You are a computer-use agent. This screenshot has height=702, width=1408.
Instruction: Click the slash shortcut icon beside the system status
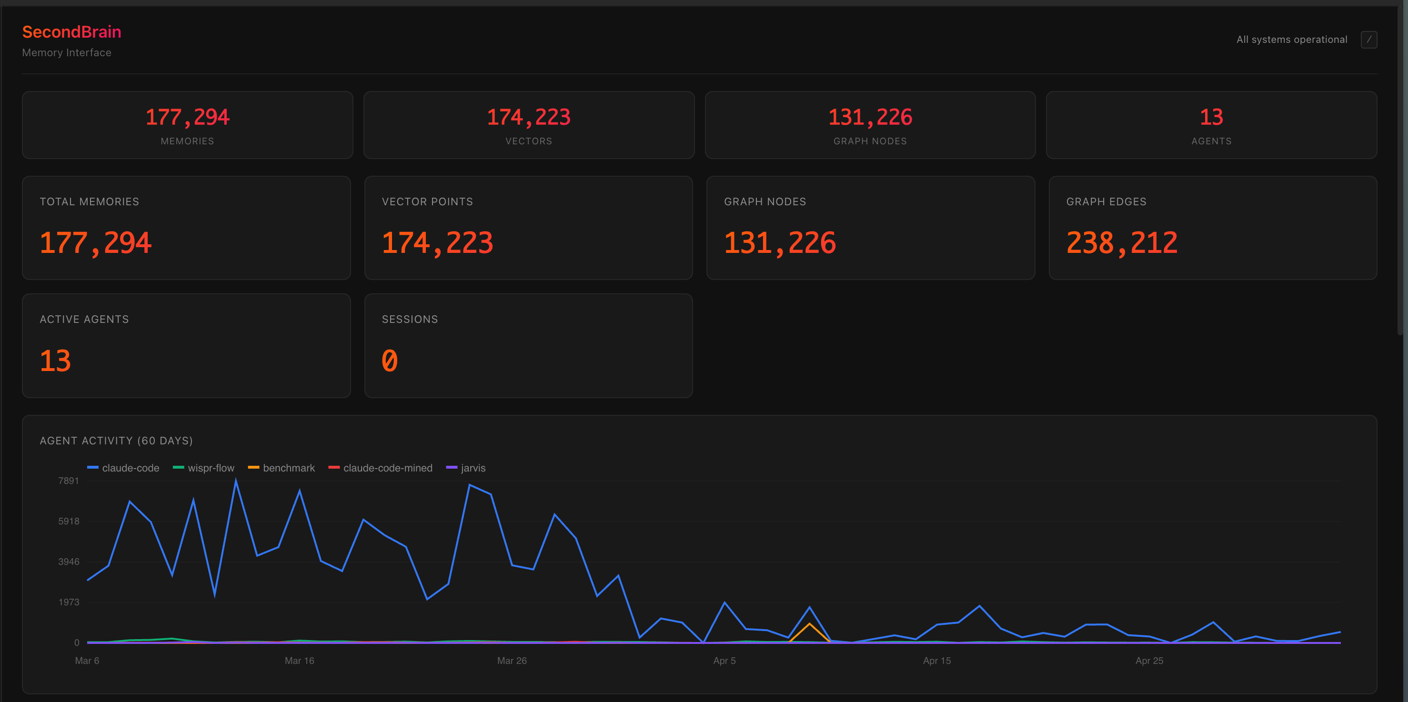pyautogui.click(x=1368, y=40)
